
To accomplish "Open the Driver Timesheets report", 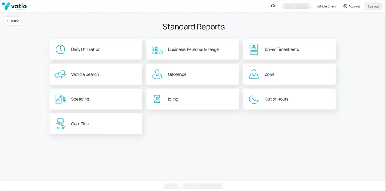I will [x=289, y=49].
